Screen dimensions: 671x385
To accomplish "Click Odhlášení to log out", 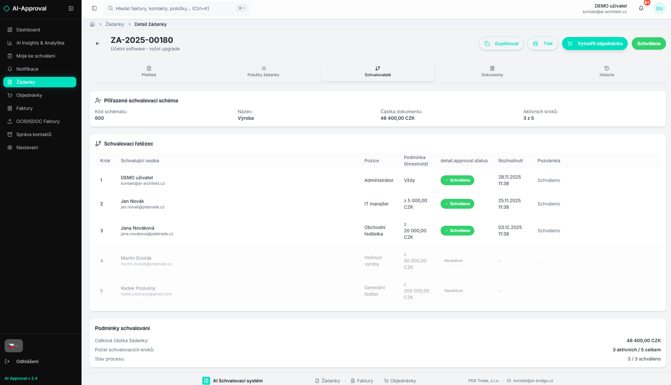I will coord(27,362).
